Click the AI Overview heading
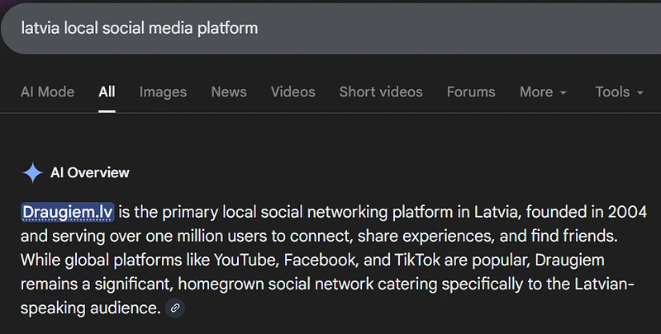This screenshot has width=661, height=334. pos(90,172)
